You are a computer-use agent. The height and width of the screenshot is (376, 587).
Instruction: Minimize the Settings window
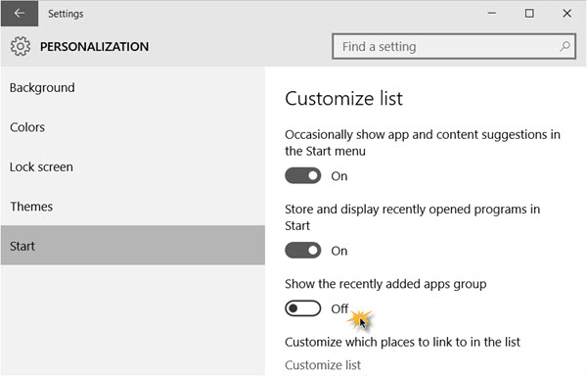pyautogui.click(x=492, y=14)
